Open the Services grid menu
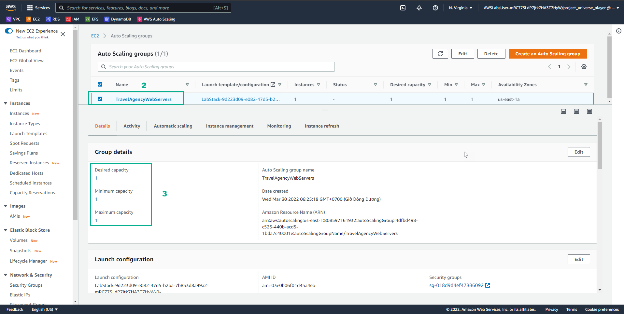624x314 pixels. click(38, 8)
